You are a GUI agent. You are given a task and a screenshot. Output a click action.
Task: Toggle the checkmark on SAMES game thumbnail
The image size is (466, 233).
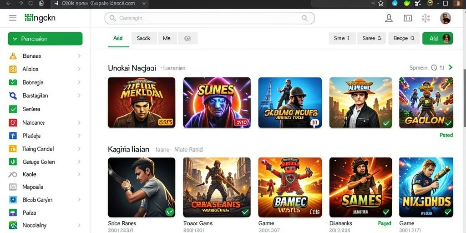point(386,212)
